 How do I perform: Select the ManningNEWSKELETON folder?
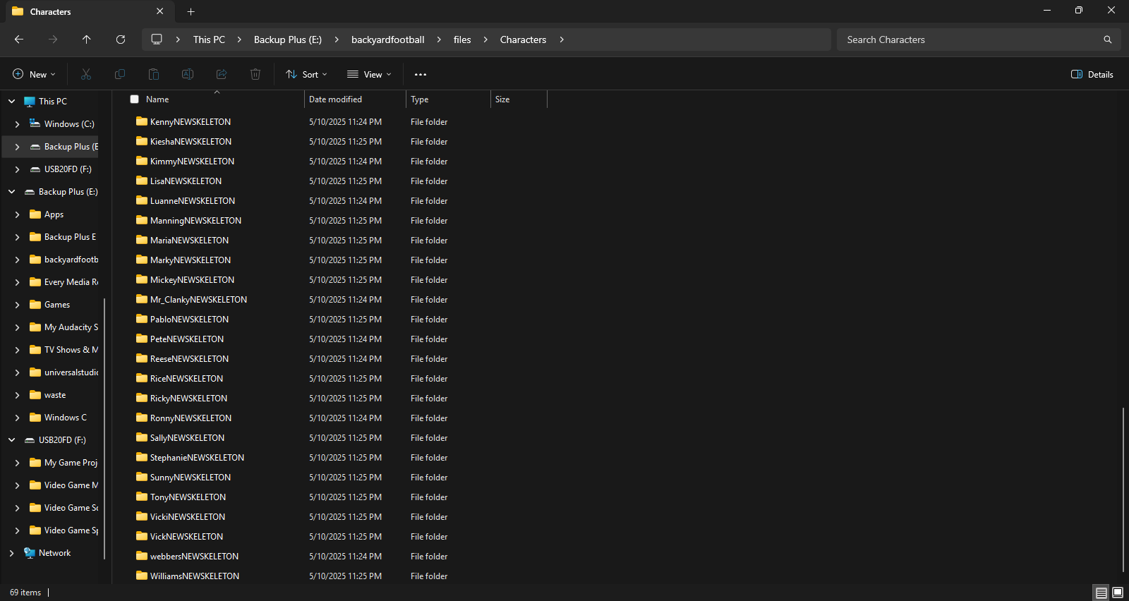coord(195,220)
